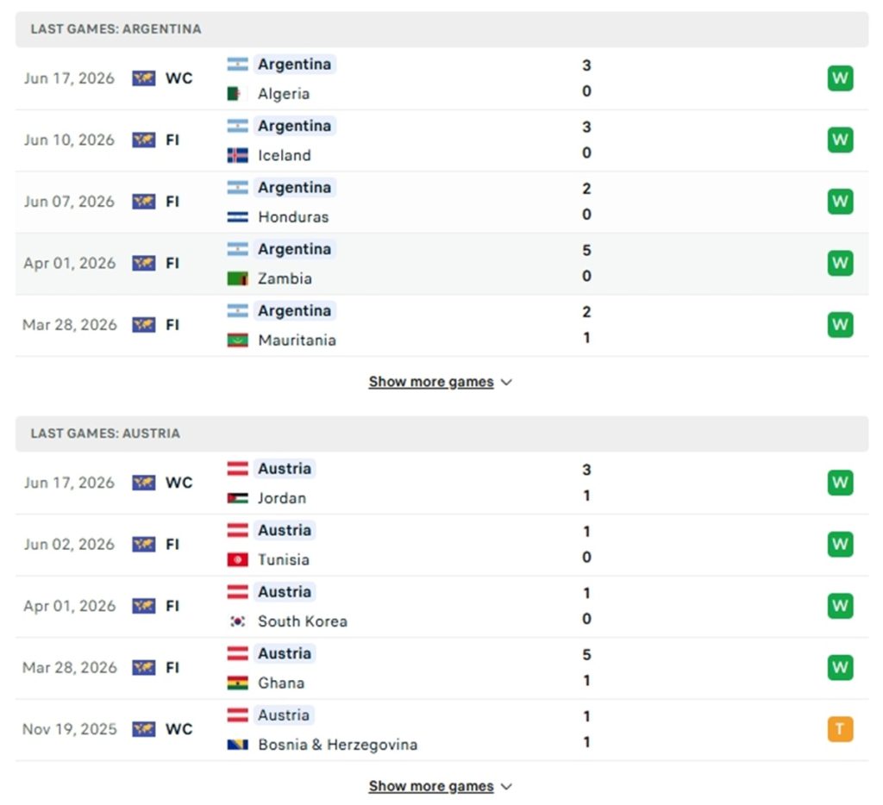This screenshot has width=883, height=805.
Task: Open Argentina vs Zambia match row
Action: 441,264
